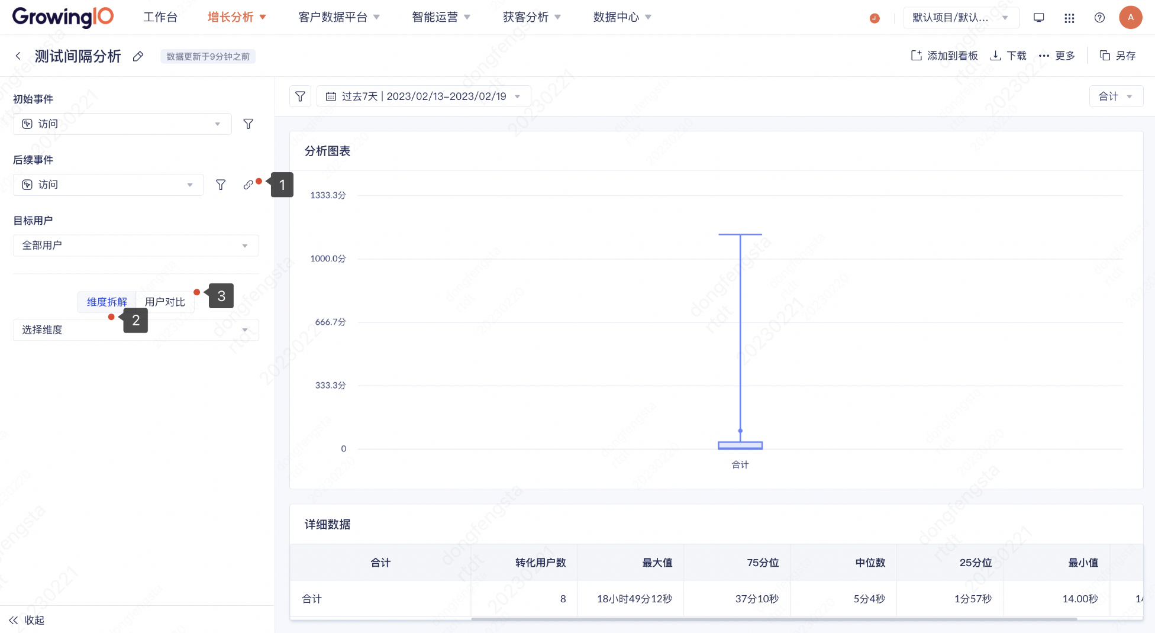Open 增长分析 menu
This screenshot has height=633, width=1155.
coord(237,17)
